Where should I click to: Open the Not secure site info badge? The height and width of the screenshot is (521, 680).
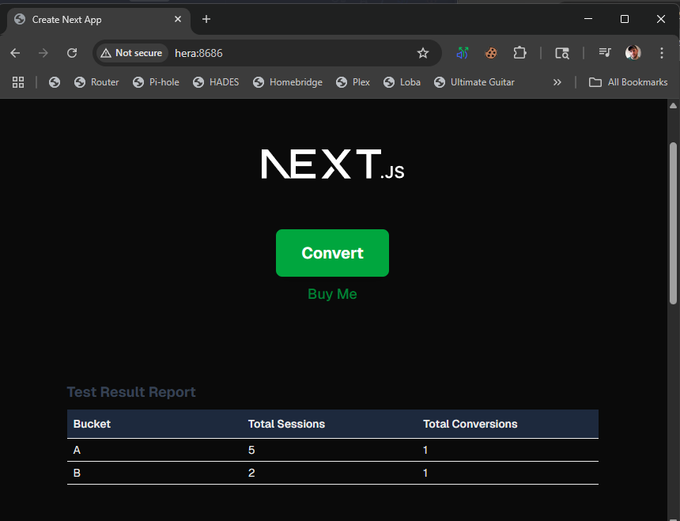point(132,53)
